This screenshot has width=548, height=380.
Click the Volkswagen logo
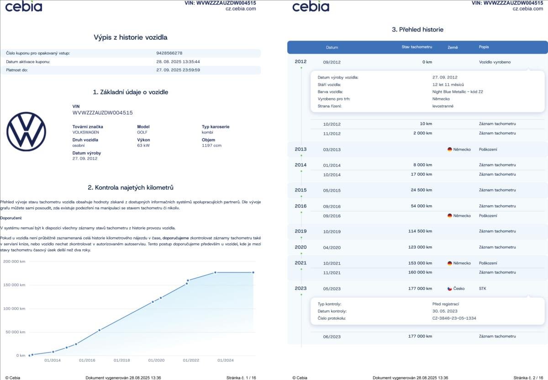pyautogui.click(x=26, y=131)
